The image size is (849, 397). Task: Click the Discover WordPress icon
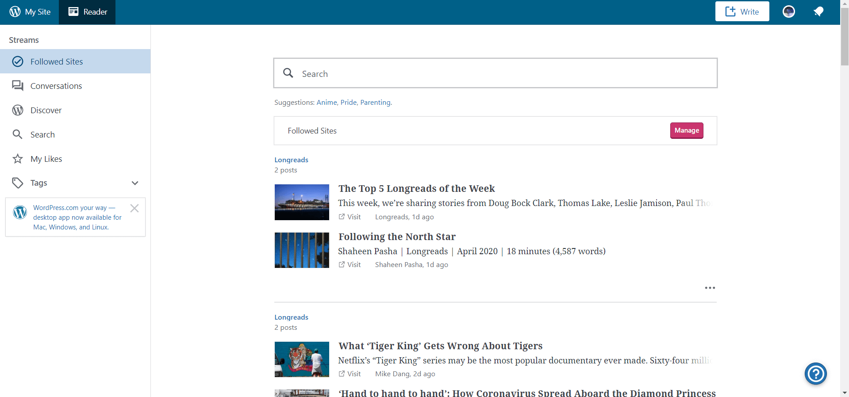(x=18, y=110)
